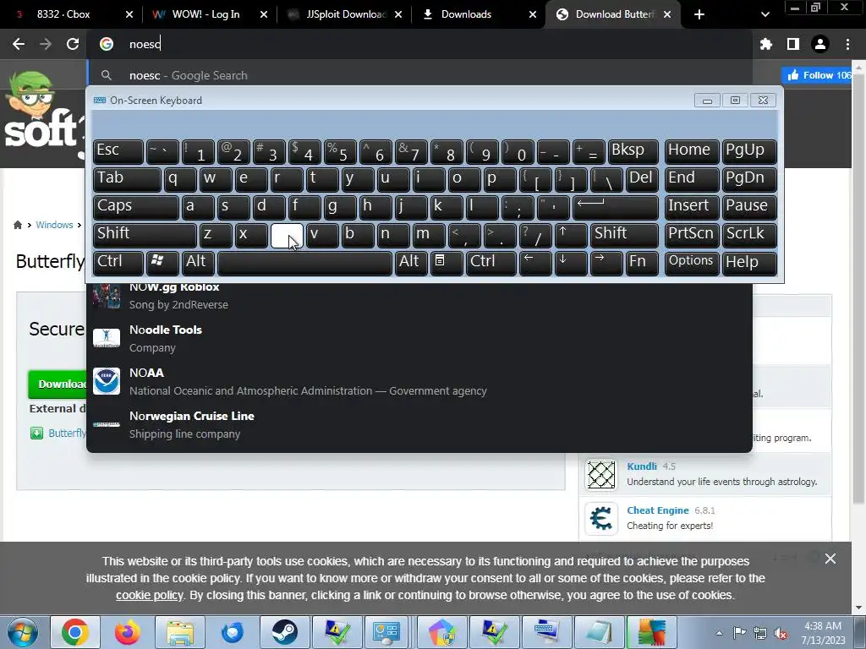Click the Bksp key on the on-screen keyboard
Screen dimensions: 866x649
pos(633,151)
